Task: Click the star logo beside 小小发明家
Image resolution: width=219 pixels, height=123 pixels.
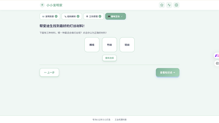Action: click(x=42, y=5)
